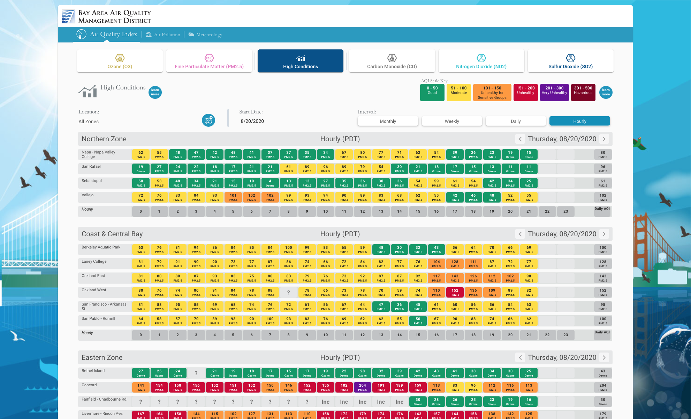Click the Napa - Napa Valley College row label

[x=98, y=155]
